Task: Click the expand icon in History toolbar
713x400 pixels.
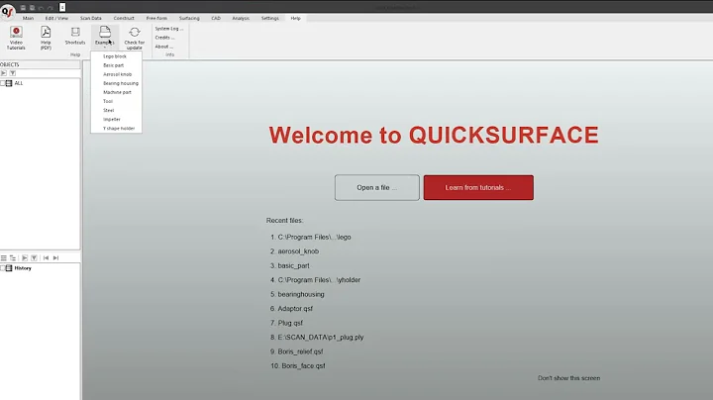Action: point(25,257)
